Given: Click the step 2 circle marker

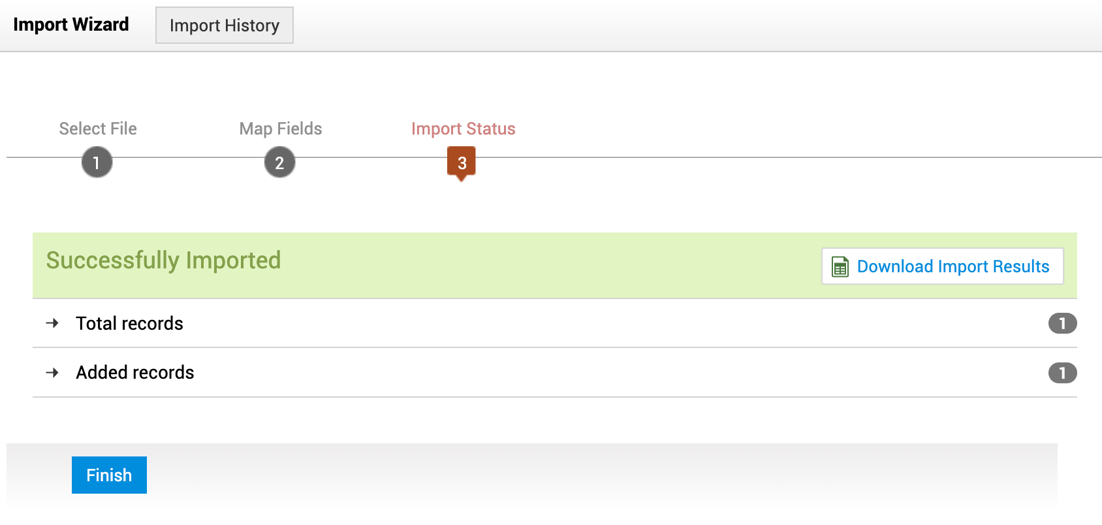Looking at the screenshot, I should pyautogui.click(x=279, y=163).
